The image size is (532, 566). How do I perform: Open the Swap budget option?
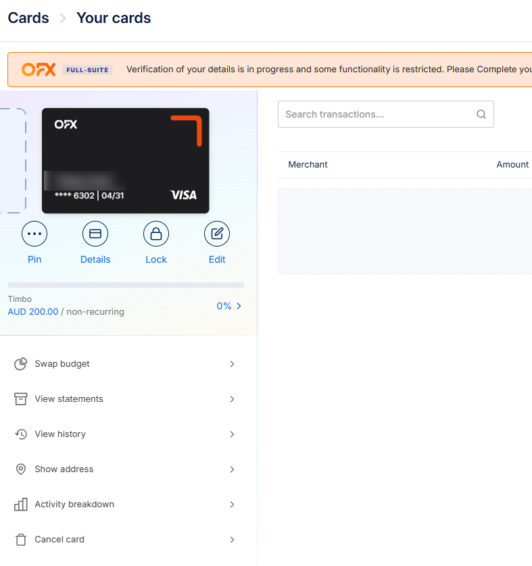tap(125, 364)
